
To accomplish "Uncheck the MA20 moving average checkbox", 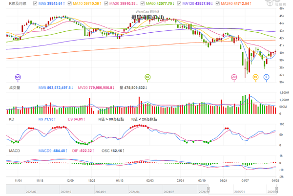I will tap(106, 3).
